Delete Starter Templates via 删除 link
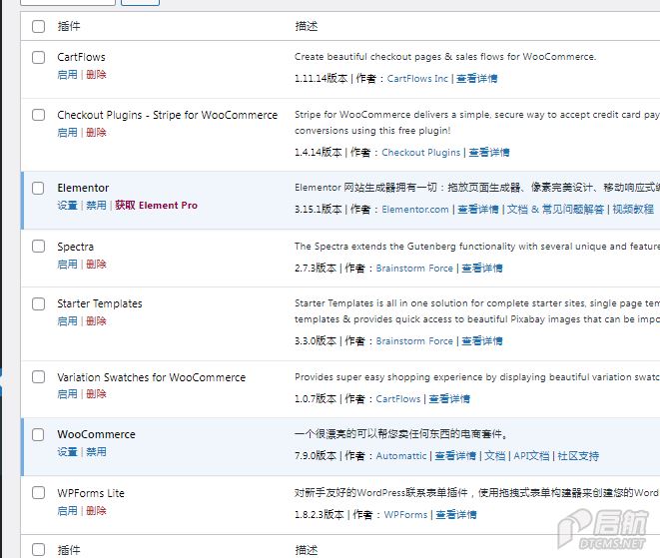The width and height of the screenshot is (660, 558). [96, 321]
